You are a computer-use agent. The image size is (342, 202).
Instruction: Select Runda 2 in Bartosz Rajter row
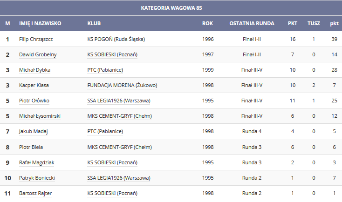point(252,193)
